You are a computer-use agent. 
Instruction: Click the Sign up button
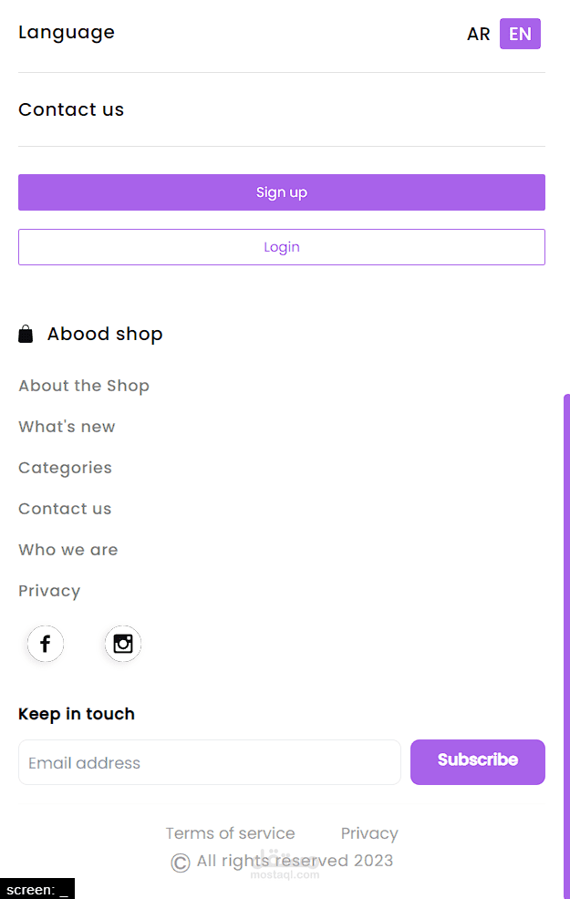(282, 192)
